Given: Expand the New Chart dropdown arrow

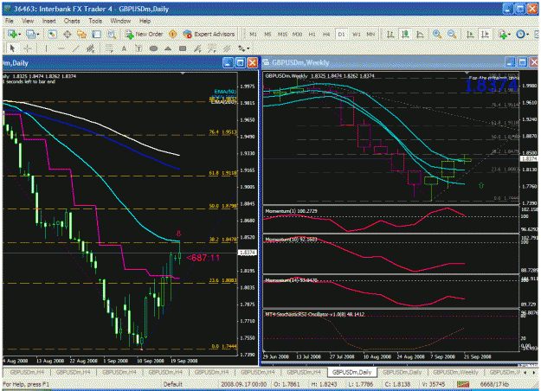Looking at the screenshot, I should pyautogui.click(x=20, y=34).
